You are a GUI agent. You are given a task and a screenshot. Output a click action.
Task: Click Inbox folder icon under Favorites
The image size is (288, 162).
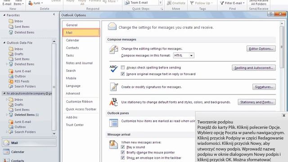11,21
